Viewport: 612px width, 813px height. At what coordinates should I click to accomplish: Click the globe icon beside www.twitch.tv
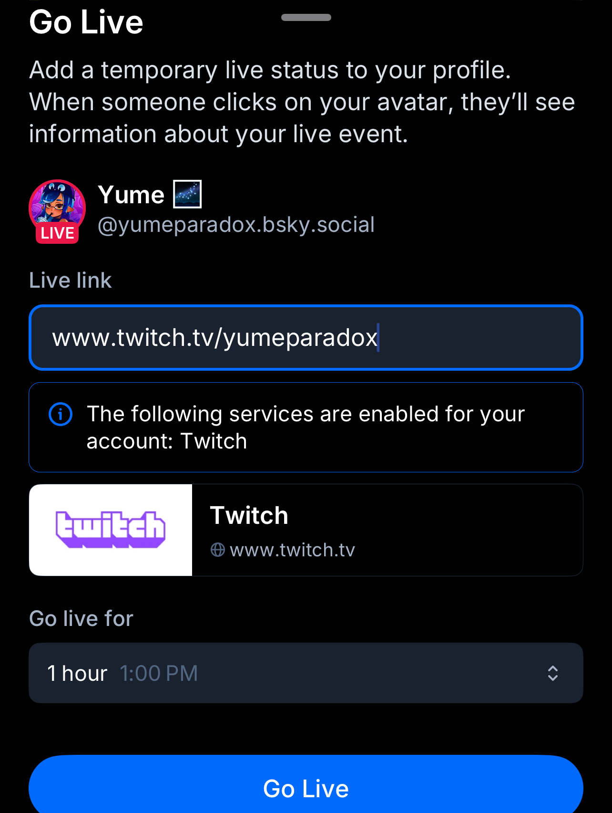coord(218,550)
